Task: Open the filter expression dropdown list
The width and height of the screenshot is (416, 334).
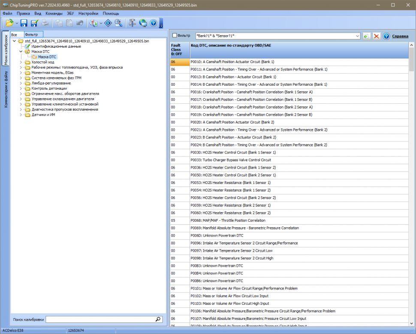Action: (x=358, y=36)
